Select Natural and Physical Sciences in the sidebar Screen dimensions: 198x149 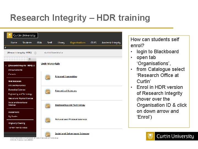(21, 98)
